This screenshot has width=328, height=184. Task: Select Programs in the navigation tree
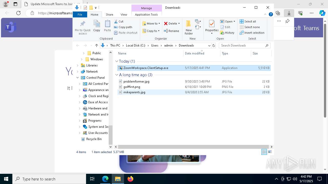click(x=95, y=121)
